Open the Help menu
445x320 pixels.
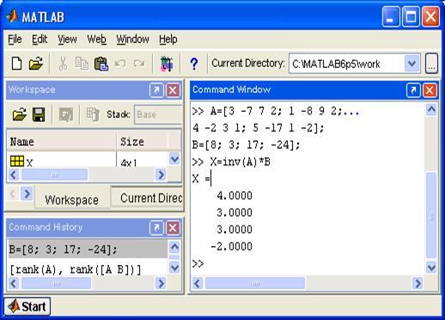point(168,40)
